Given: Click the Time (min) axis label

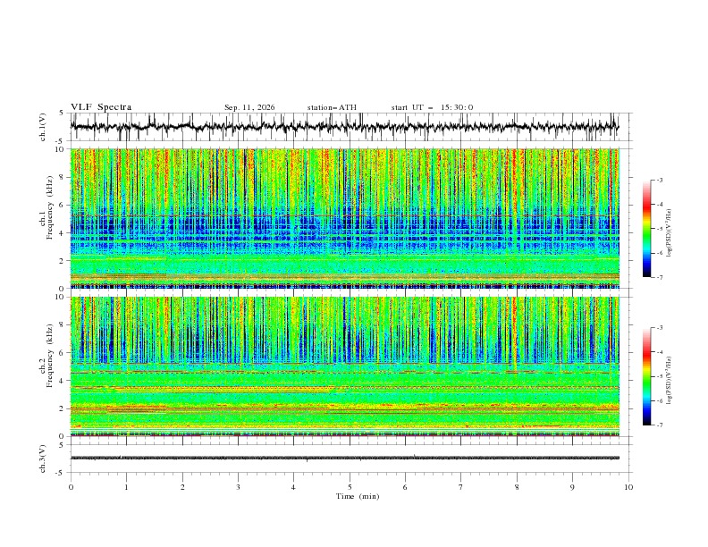Looking at the screenshot, I should click(358, 496).
